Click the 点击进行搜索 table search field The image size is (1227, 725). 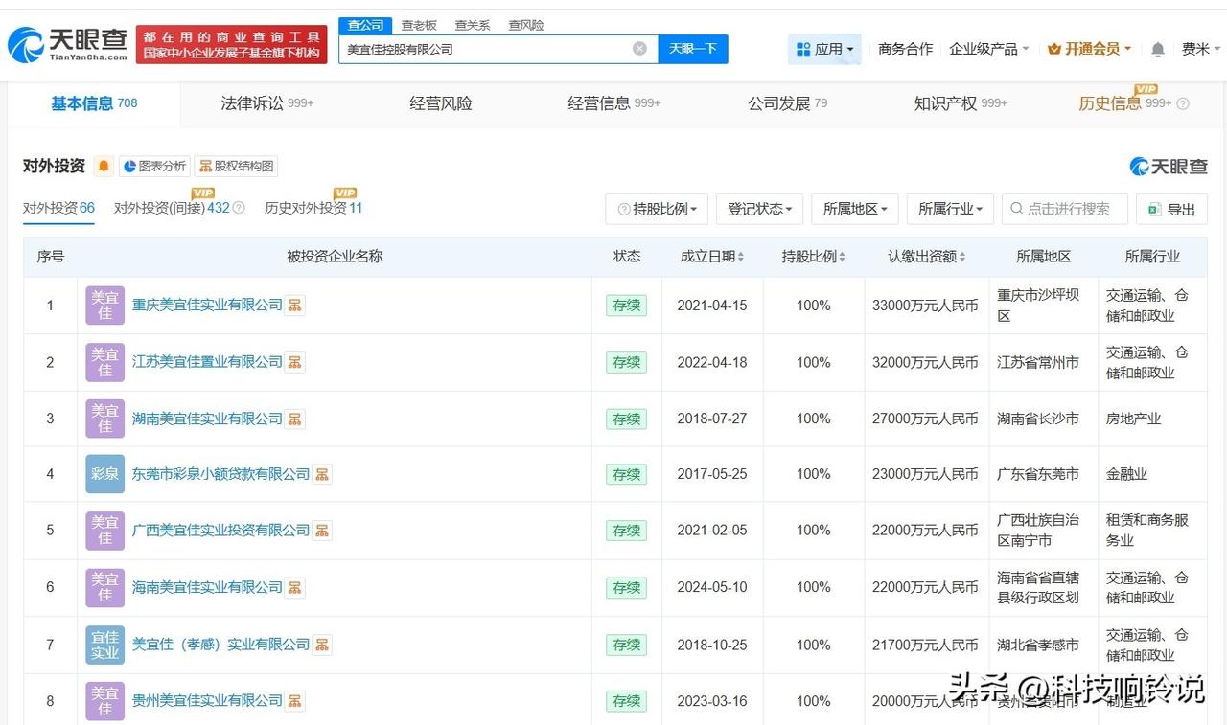(1067, 209)
